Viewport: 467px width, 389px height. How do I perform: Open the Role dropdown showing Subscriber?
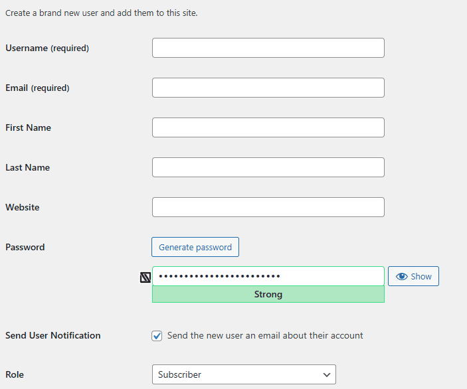(244, 374)
